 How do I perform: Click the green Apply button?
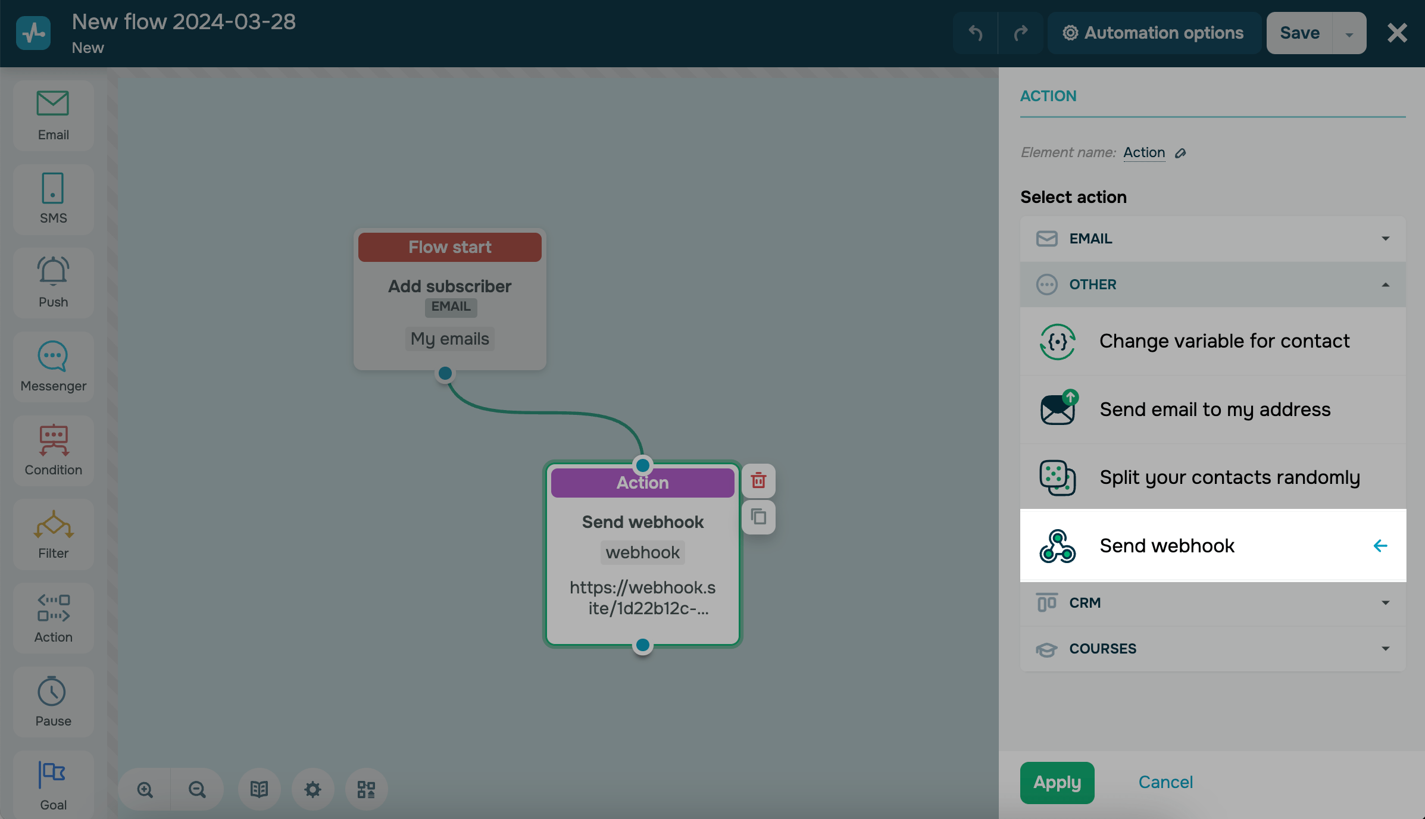coord(1057,782)
